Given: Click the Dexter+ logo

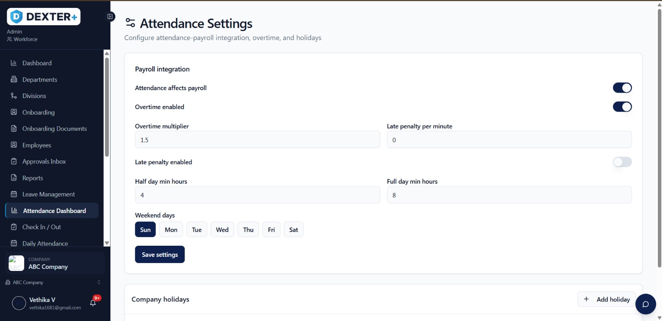Looking at the screenshot, I should click(x=43, y=17).
